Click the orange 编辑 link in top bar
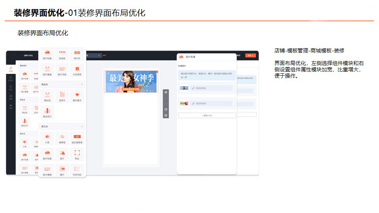The width and height of the screenshot is (379, 213). coord(104,55)
